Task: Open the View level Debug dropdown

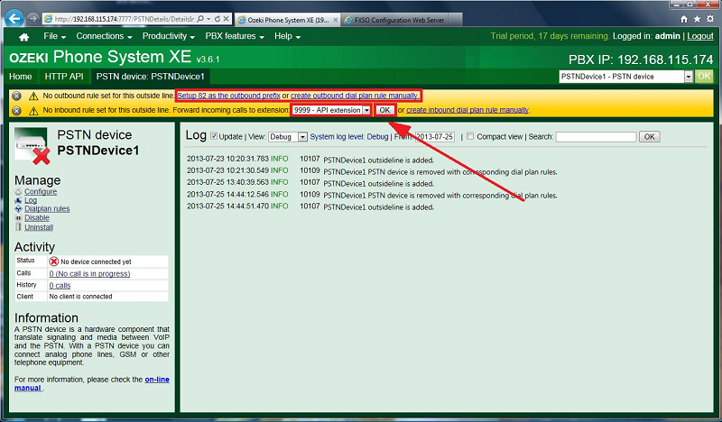Action: (287, 137)
